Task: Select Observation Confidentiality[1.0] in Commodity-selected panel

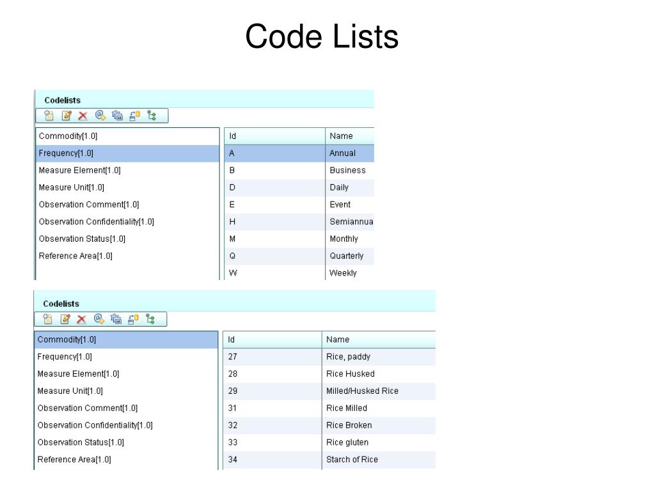Action: tap(126, 425)
